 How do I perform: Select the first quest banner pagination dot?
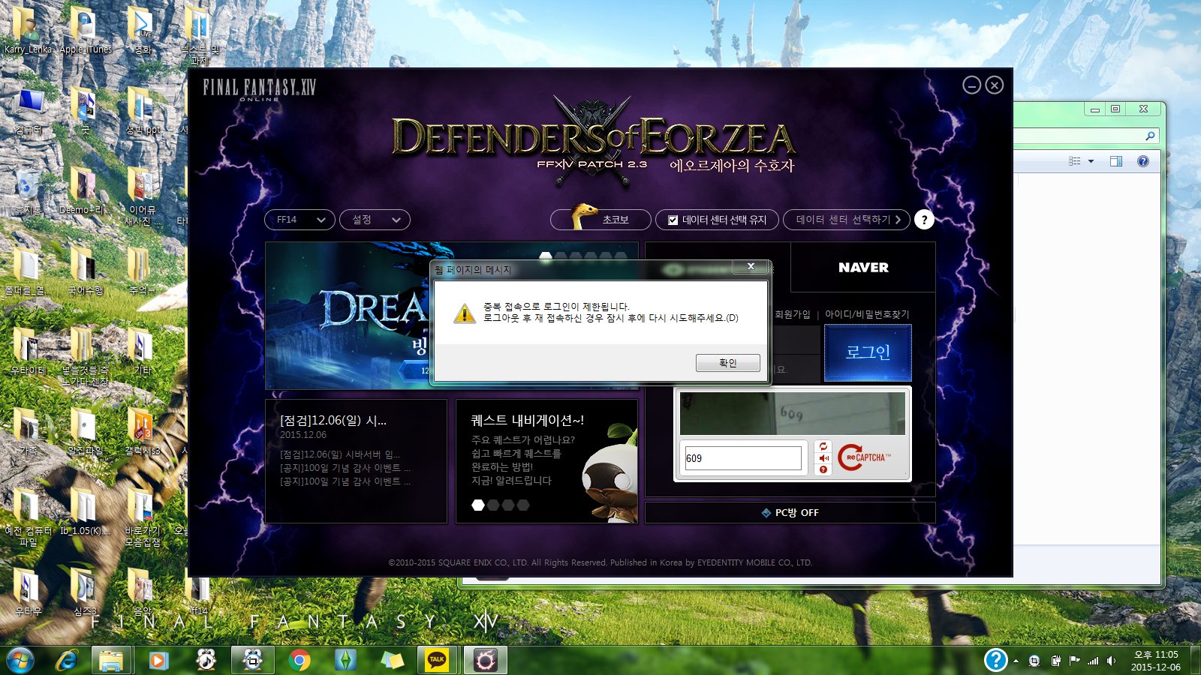click(478, 505)
